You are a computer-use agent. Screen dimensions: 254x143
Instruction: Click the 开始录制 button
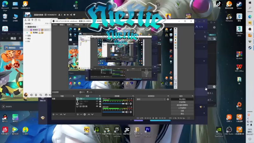tap(182, 102)
